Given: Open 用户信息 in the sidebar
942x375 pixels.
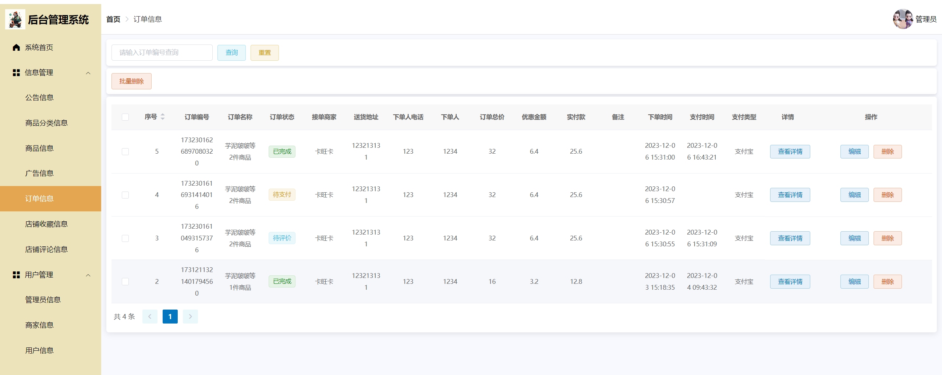Looking at the screenshot, I should [x=50, y=350].
